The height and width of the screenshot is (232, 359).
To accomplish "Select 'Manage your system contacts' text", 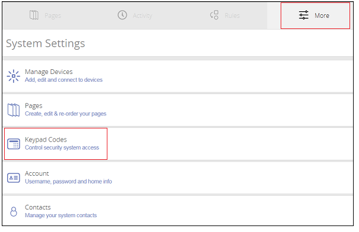I will point(61,215).
